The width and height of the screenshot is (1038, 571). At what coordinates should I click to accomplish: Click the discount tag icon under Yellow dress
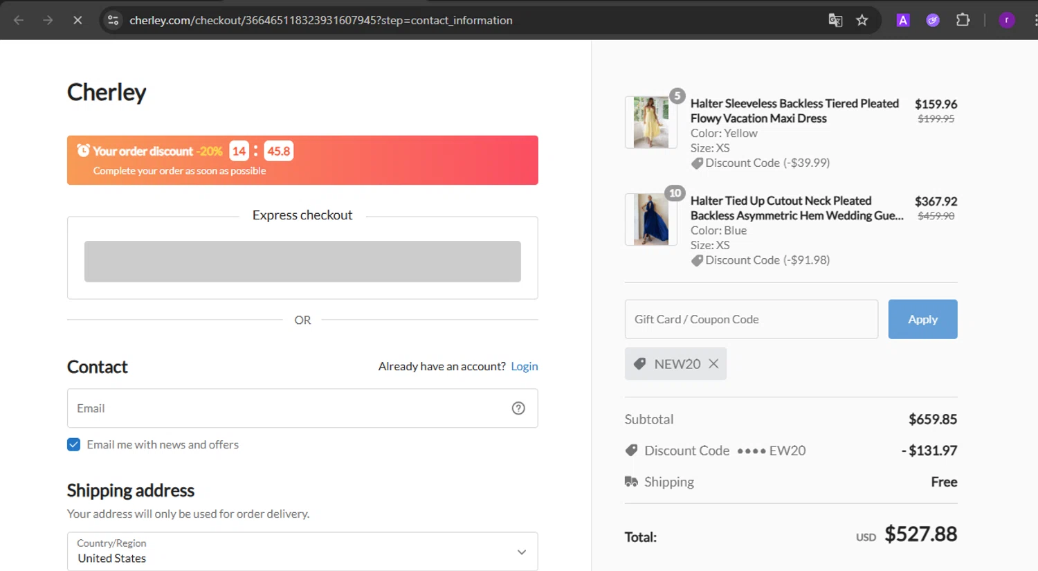point(697,163)
